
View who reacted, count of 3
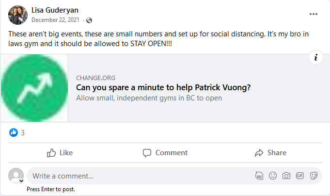(23, 132)
